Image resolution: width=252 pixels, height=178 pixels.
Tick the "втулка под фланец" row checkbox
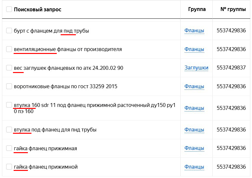9,130
